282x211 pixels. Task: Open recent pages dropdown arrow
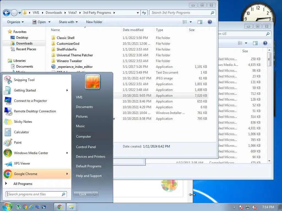click(20, 13)
